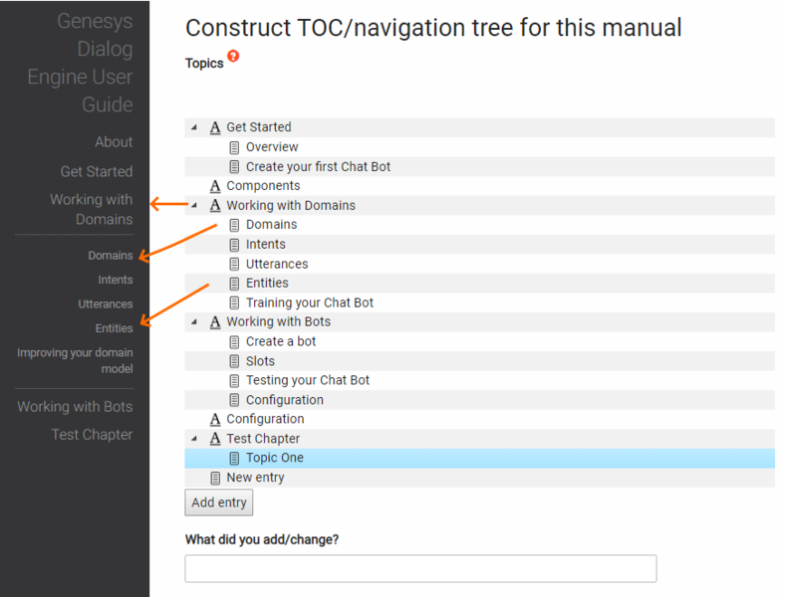Screen dimensions: 785x597
Task: Click the chapter icon for Test Chapter
Action: click(215, 439)
